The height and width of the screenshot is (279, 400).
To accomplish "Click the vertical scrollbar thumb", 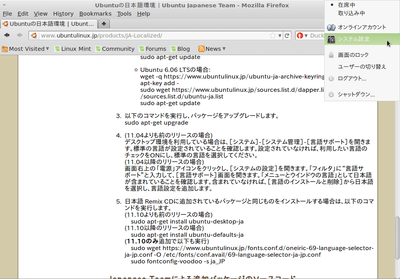I will 397,238.
